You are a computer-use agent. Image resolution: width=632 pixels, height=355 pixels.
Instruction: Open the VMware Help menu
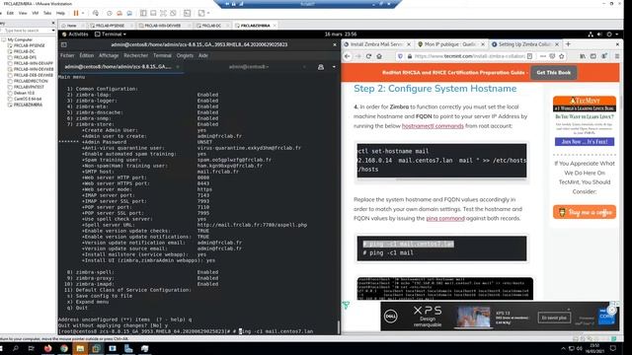tap(60, 13)
